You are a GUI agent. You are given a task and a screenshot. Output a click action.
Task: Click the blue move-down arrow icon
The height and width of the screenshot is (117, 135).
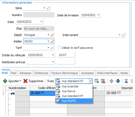coord(118,81)
